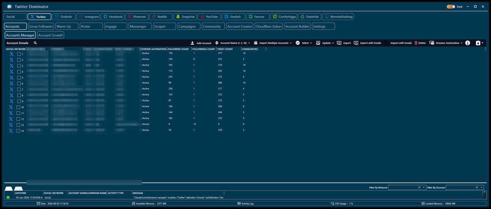Check the checkbox for account row 1
The image size is (491, 209).
[19, 54]
